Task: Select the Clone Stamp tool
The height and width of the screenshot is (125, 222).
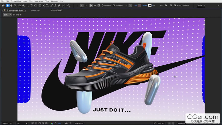Action: [55, 6]
